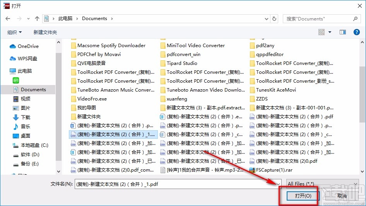Click the Back navigation arrow

point(8,19)
